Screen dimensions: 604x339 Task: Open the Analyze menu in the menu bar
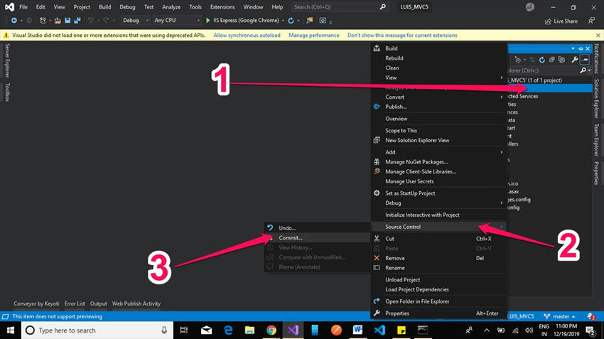(x=171, y=7)
